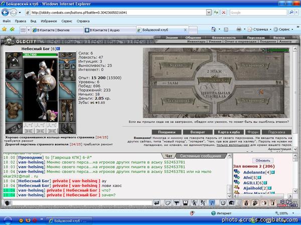Open the body armor equipment slot
Image resolution: width=301 pixels, height=225 pixels.
(x=14, y=110)
